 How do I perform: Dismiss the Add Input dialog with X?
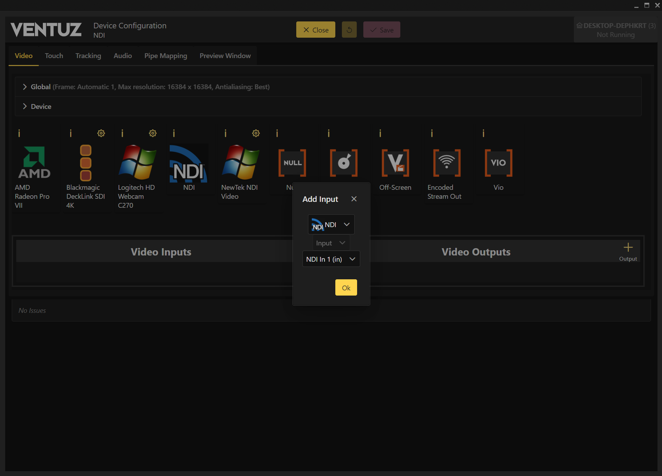354,199
